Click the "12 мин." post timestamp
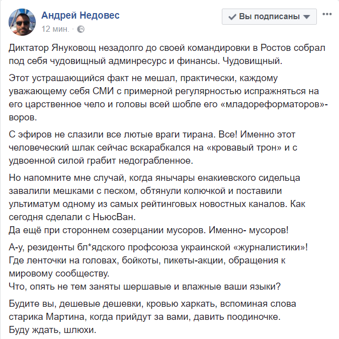The image size is (339, 339). point(55,29)
